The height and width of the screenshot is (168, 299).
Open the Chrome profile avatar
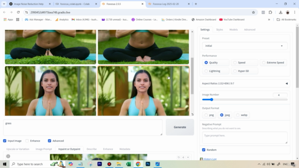(x=288, y=12)
